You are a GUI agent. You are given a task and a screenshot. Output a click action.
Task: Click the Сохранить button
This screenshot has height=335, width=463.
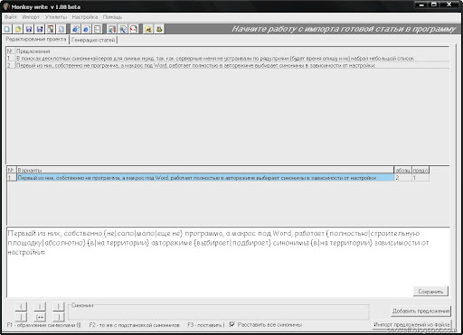430,292
